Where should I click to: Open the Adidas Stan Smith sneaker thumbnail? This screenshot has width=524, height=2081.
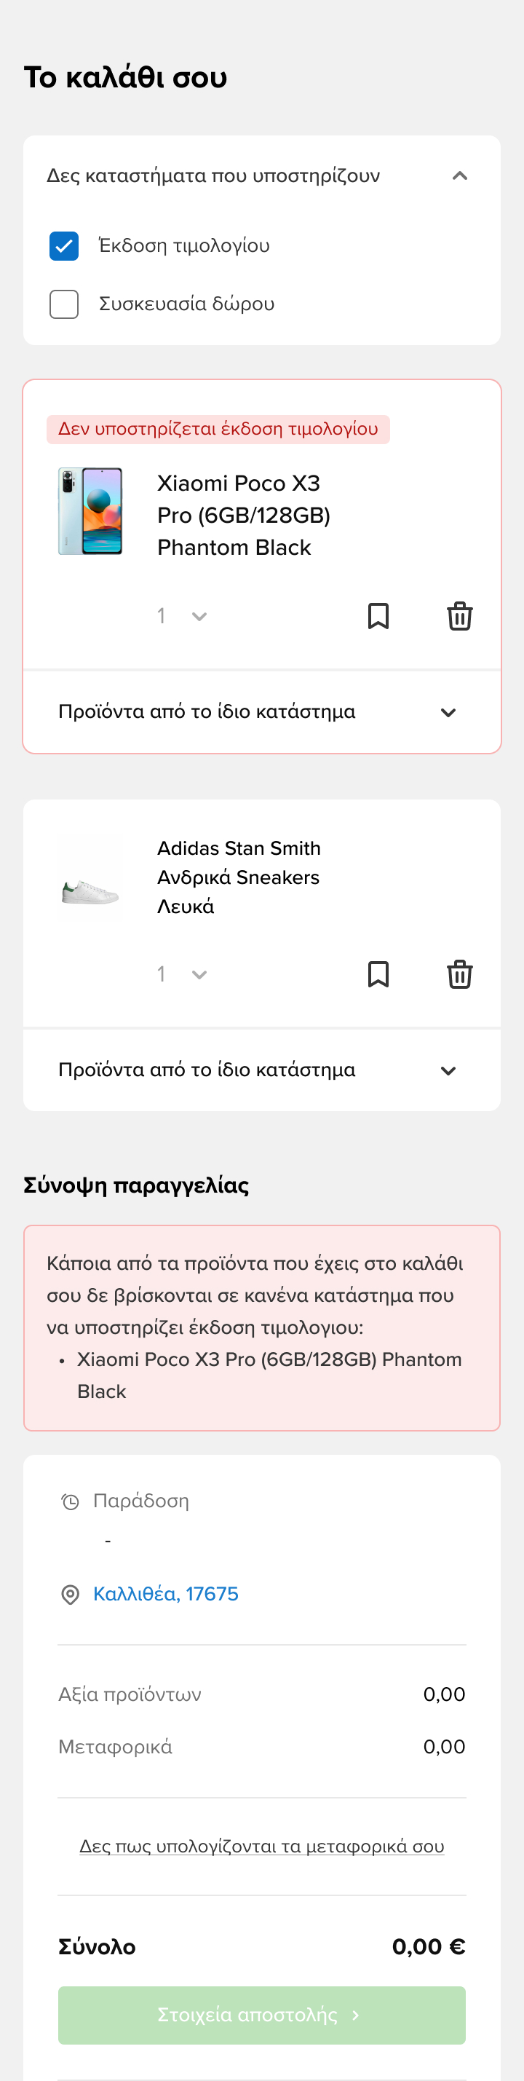(90, 878)
